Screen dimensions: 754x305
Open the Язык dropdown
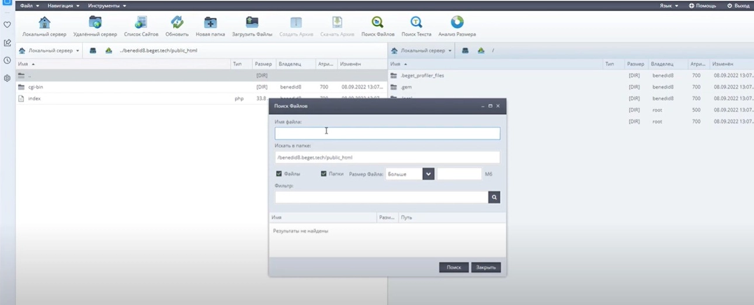pyautogui.click(x=669, y=5)
